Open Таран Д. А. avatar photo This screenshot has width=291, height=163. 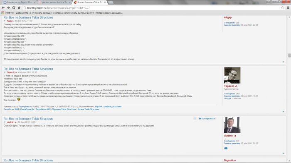[x=232, y=75]
